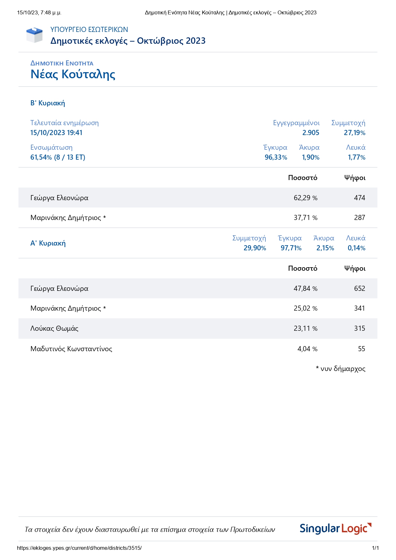Click the ekloges.ypes.gr URL in the footer
The image size is (396, 560).
coord(79,548)
